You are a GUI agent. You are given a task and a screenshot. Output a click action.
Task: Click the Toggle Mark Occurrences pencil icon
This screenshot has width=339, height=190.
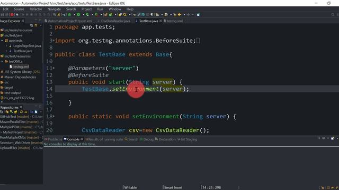pos(139,15)
